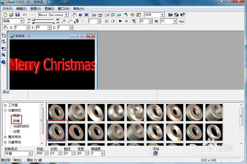Open the 精确度 dropdown showing 7
The height and width of the screenshot is (164, 247).
click(103, 153)
